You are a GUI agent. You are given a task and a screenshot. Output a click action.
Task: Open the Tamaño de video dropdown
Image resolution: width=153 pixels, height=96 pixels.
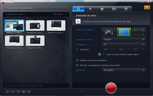point(124,39)
